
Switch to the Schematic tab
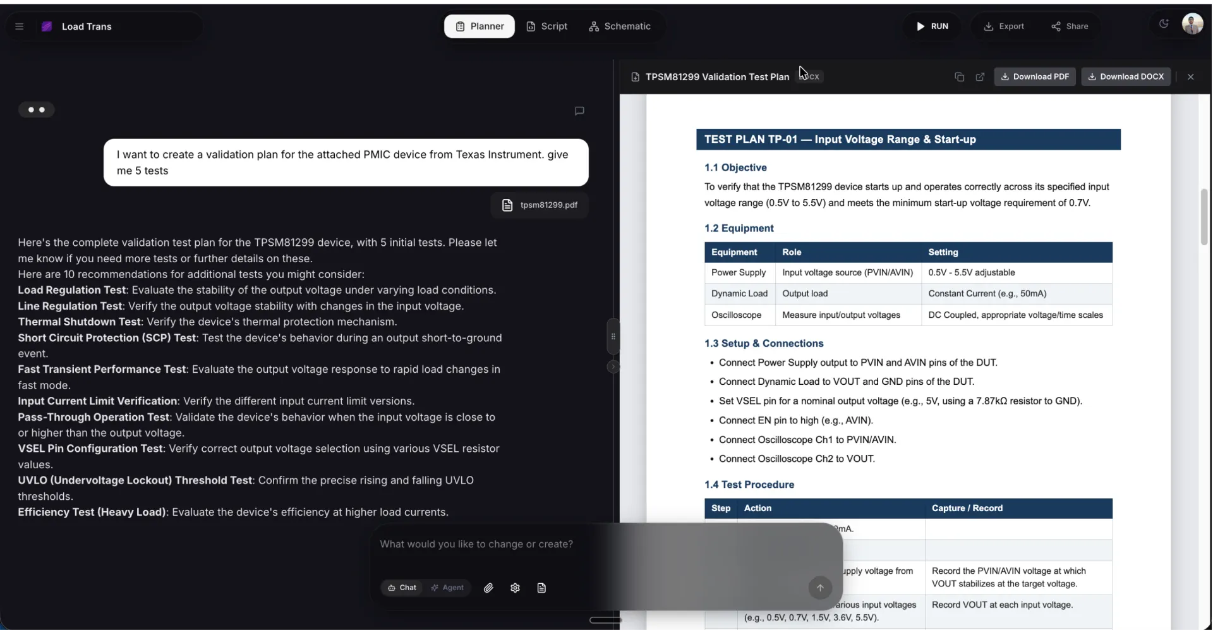point(620,27)
